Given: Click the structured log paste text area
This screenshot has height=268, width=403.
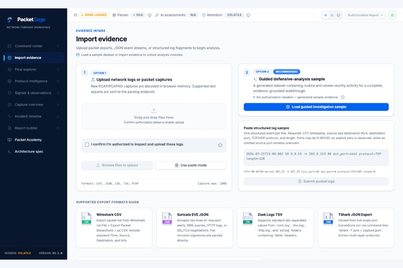Looking at the screenshot, I should [316, 157].
